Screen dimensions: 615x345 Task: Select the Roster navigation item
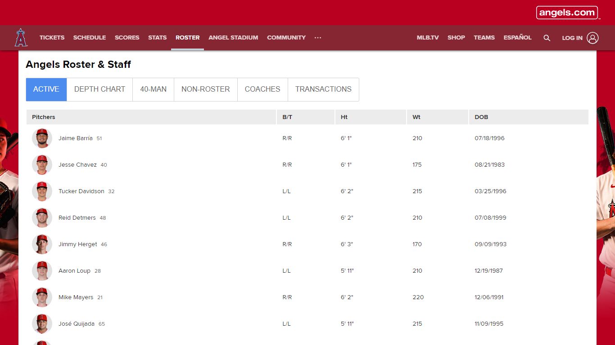(x=187, y=38)
